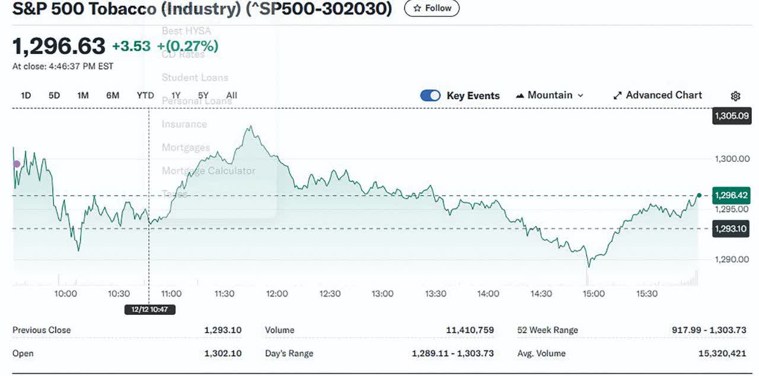Click the Advanced Chart expand arrows icon
Screen dimensions: 759x376
pos(617,95)
